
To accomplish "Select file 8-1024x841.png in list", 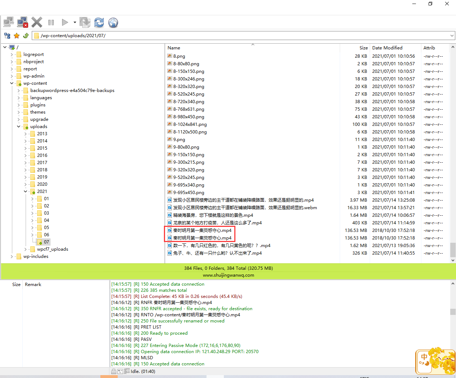I will click(190, 124).
